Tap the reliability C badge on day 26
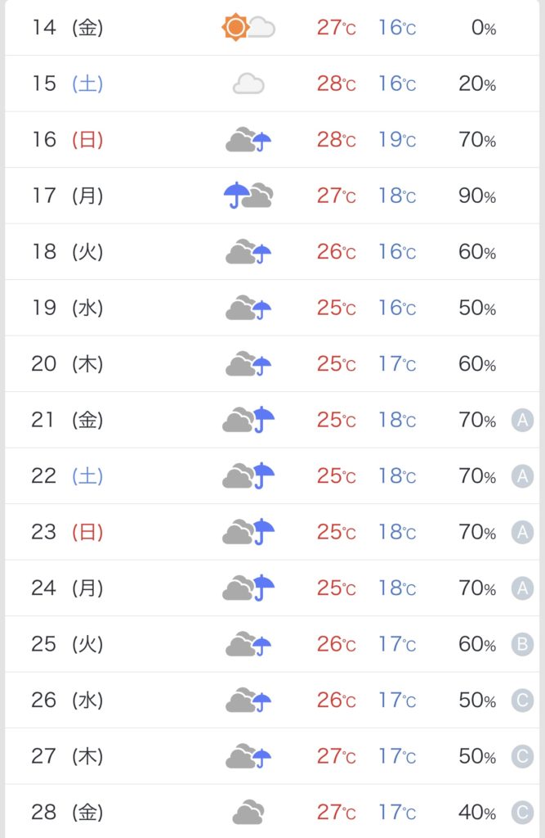 coord(523,701)
